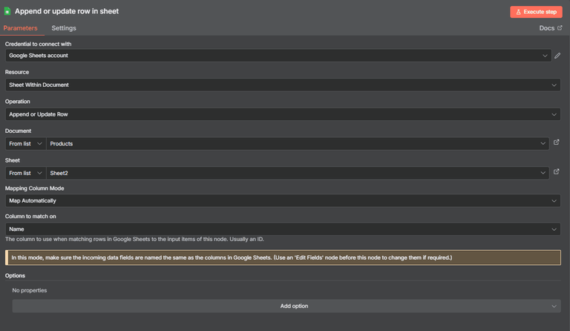Open Sheet2 external link icon
This screenshot has height=331, width=570.
tap(556, 171)
